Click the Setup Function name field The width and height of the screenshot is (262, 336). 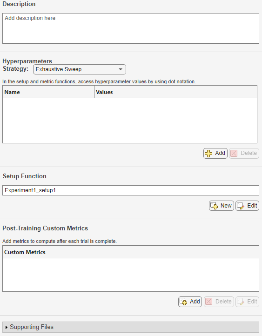pos(131,190)
